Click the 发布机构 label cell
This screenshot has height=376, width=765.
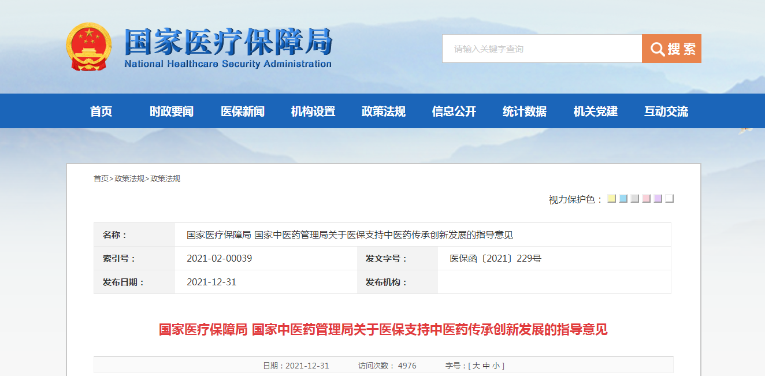click(398, 282)
